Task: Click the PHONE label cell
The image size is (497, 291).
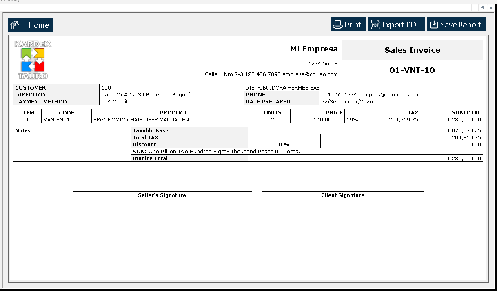Action: coord(282,94)
